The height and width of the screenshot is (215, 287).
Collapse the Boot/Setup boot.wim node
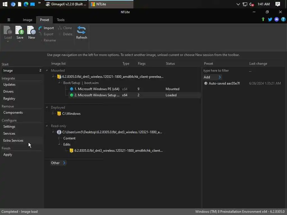[59, 83]
